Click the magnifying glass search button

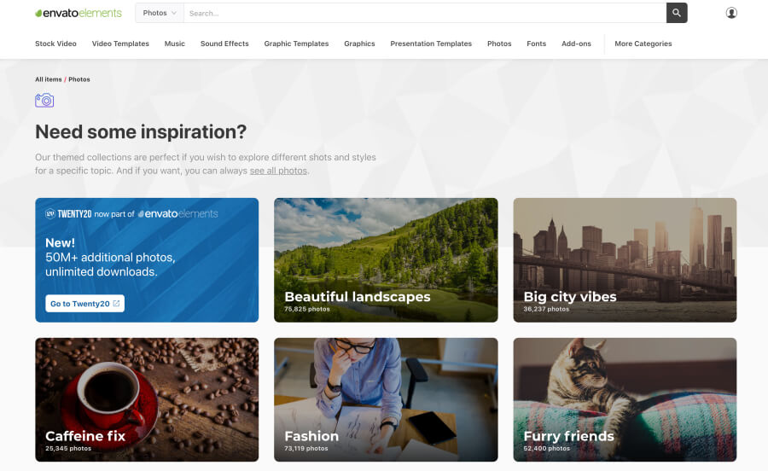pyautogui.click(x=676, y=13)
